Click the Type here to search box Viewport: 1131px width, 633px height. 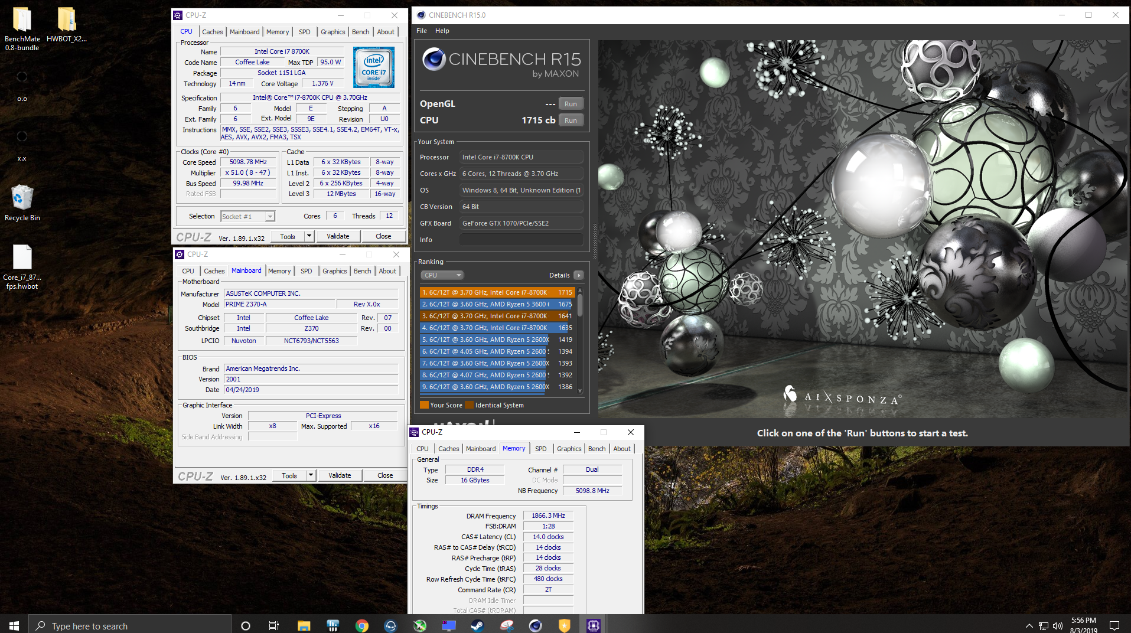tap(130, 625)
